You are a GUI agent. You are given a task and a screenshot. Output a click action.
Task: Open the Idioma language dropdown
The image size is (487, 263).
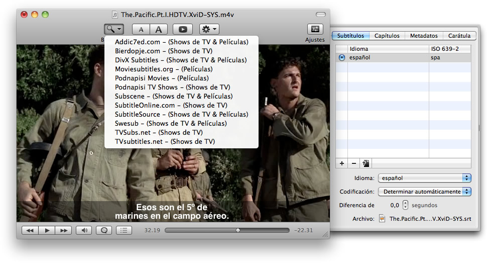[x=425, y=178]
